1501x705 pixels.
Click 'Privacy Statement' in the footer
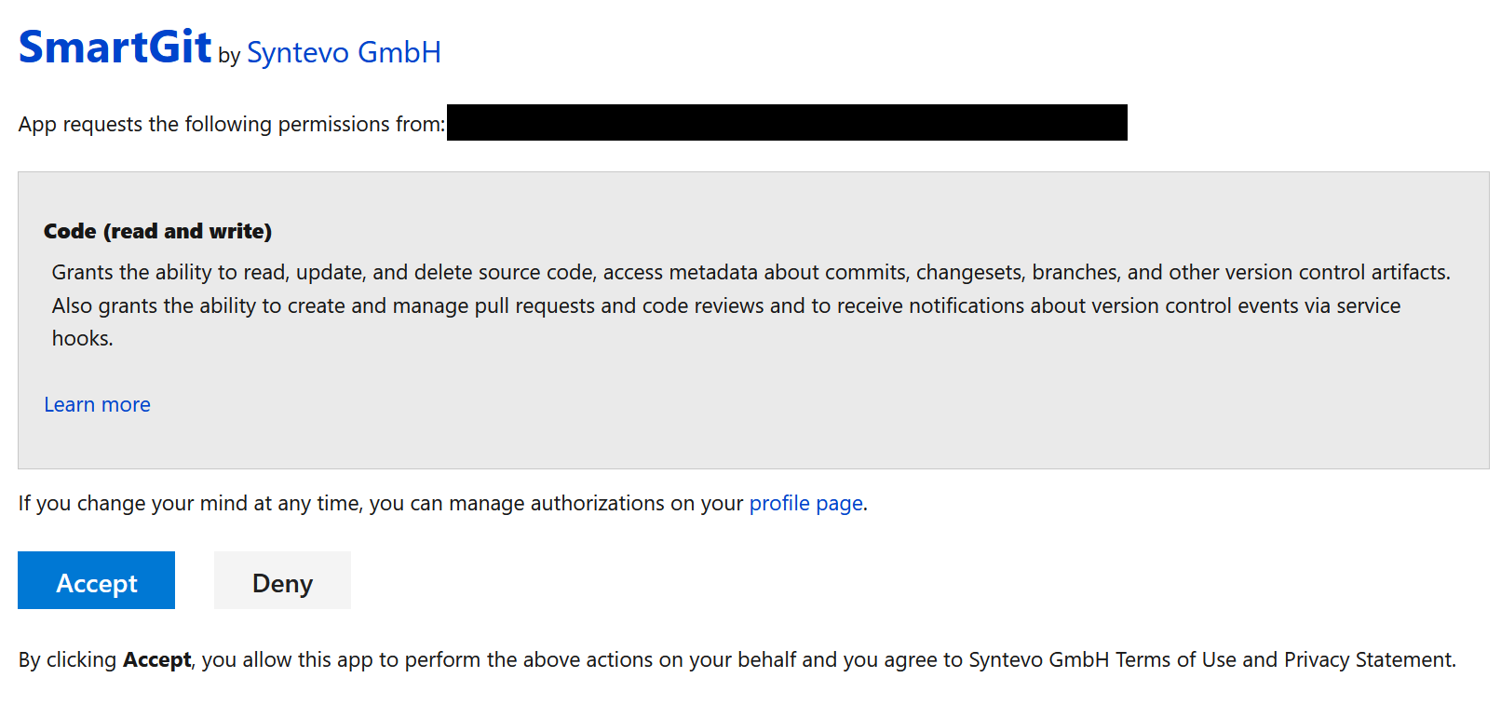[1368, 660]
